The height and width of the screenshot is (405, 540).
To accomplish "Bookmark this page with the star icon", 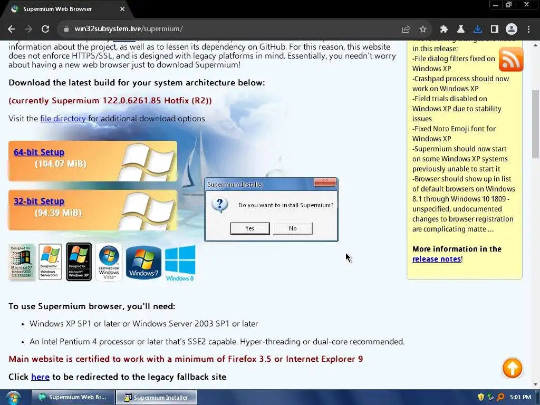I will (x=423, y=30).
